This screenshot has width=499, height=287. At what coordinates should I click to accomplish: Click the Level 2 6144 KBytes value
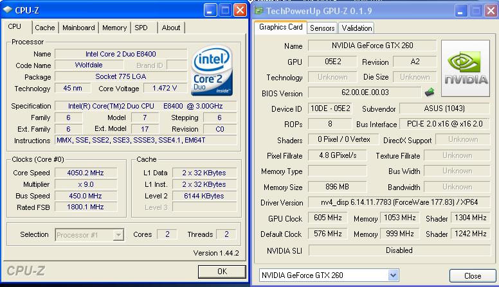tap(204, 196)
